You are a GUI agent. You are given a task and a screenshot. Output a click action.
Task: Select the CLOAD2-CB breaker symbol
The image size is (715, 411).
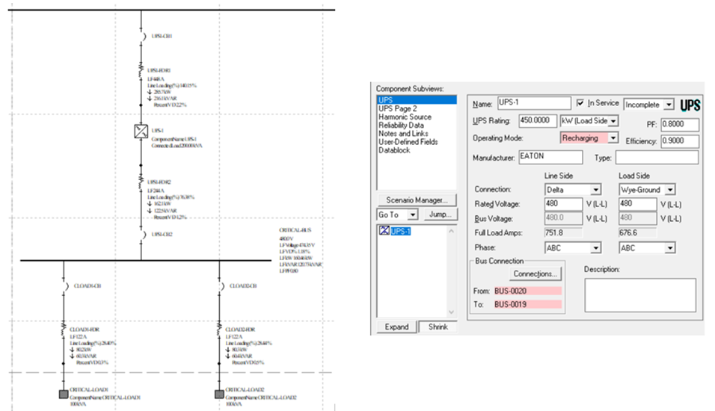click(219, 286)
